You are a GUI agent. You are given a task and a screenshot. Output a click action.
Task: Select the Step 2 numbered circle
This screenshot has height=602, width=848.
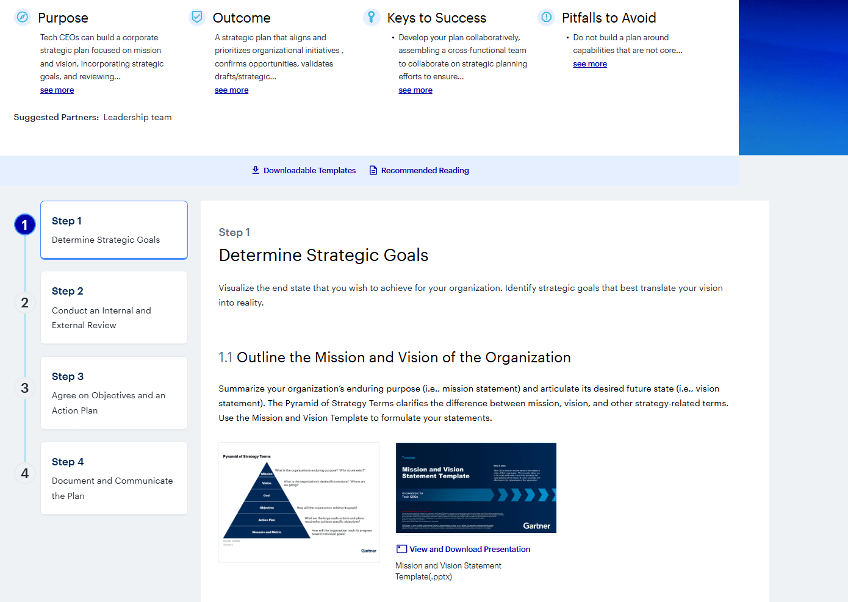click(24, 303)
